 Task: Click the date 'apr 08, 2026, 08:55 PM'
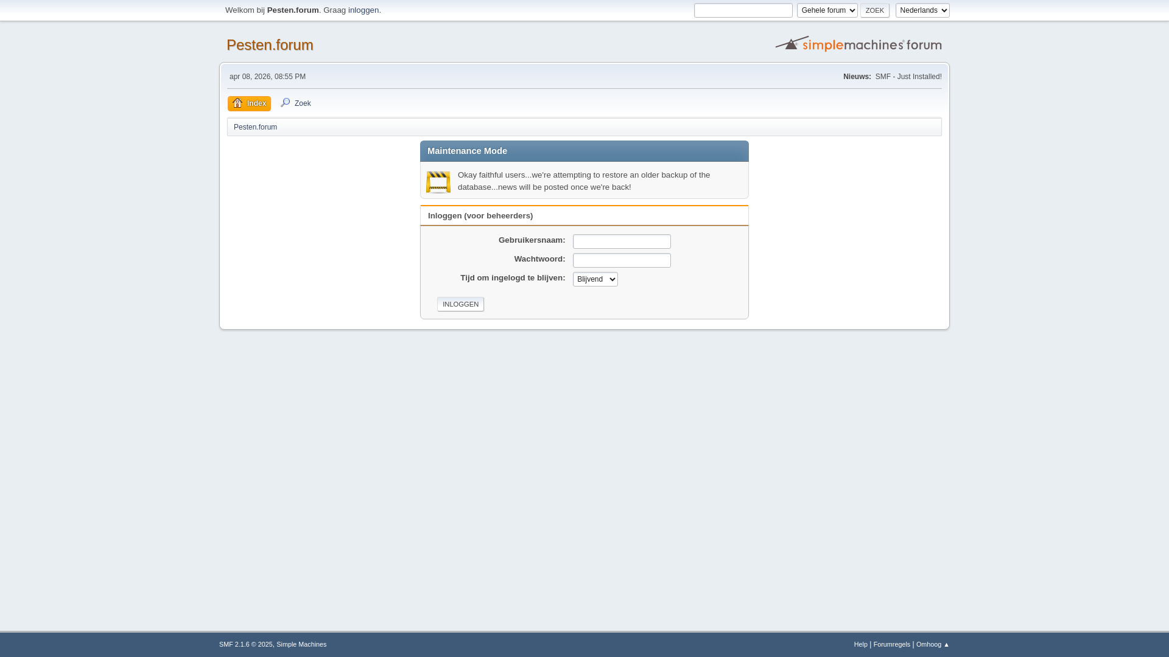pos(267,77)
